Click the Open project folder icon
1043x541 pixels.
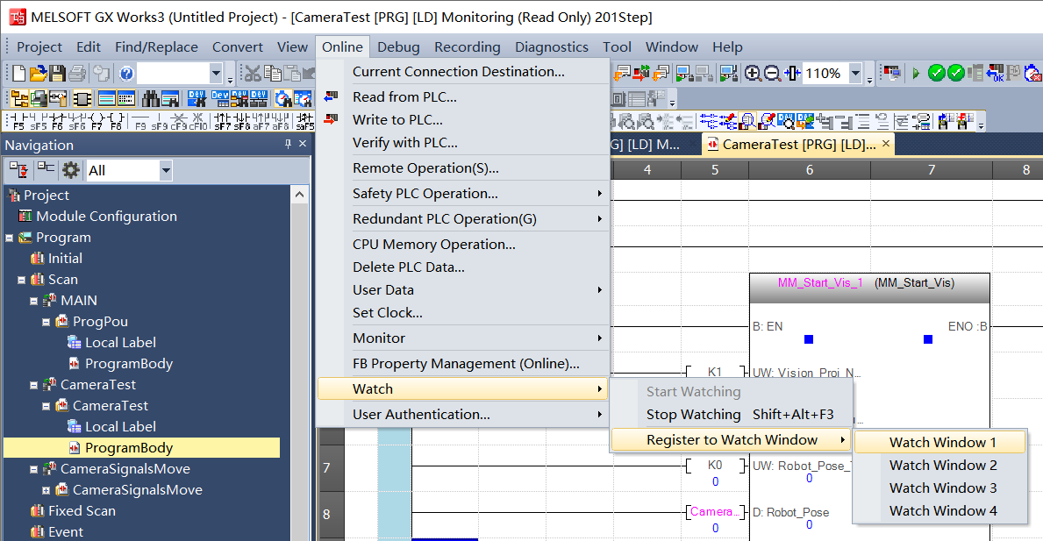click(38, 74)
